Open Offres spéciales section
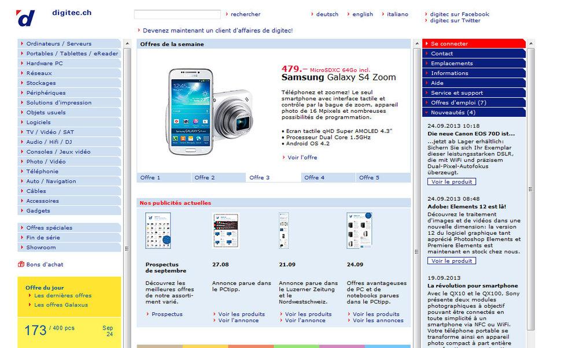This screenshot has height=348, width=561. pyautogui.click(x=69, y=228)
